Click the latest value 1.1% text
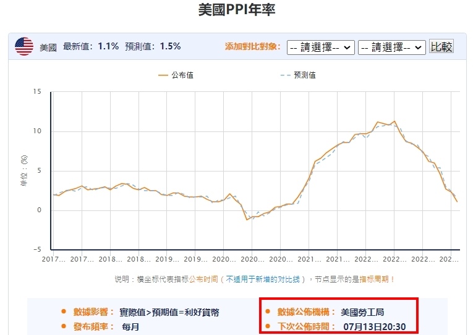Screen dimensions: 473x335 (x=108, y=46)
